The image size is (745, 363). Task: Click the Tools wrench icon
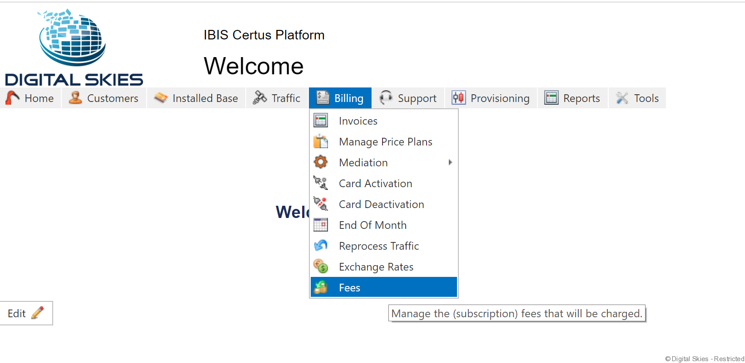[622, 98]
